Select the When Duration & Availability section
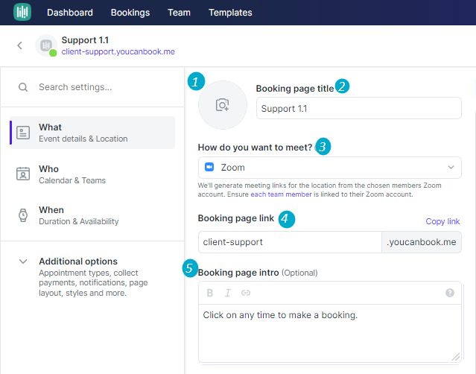 click(x=92, y=215)
